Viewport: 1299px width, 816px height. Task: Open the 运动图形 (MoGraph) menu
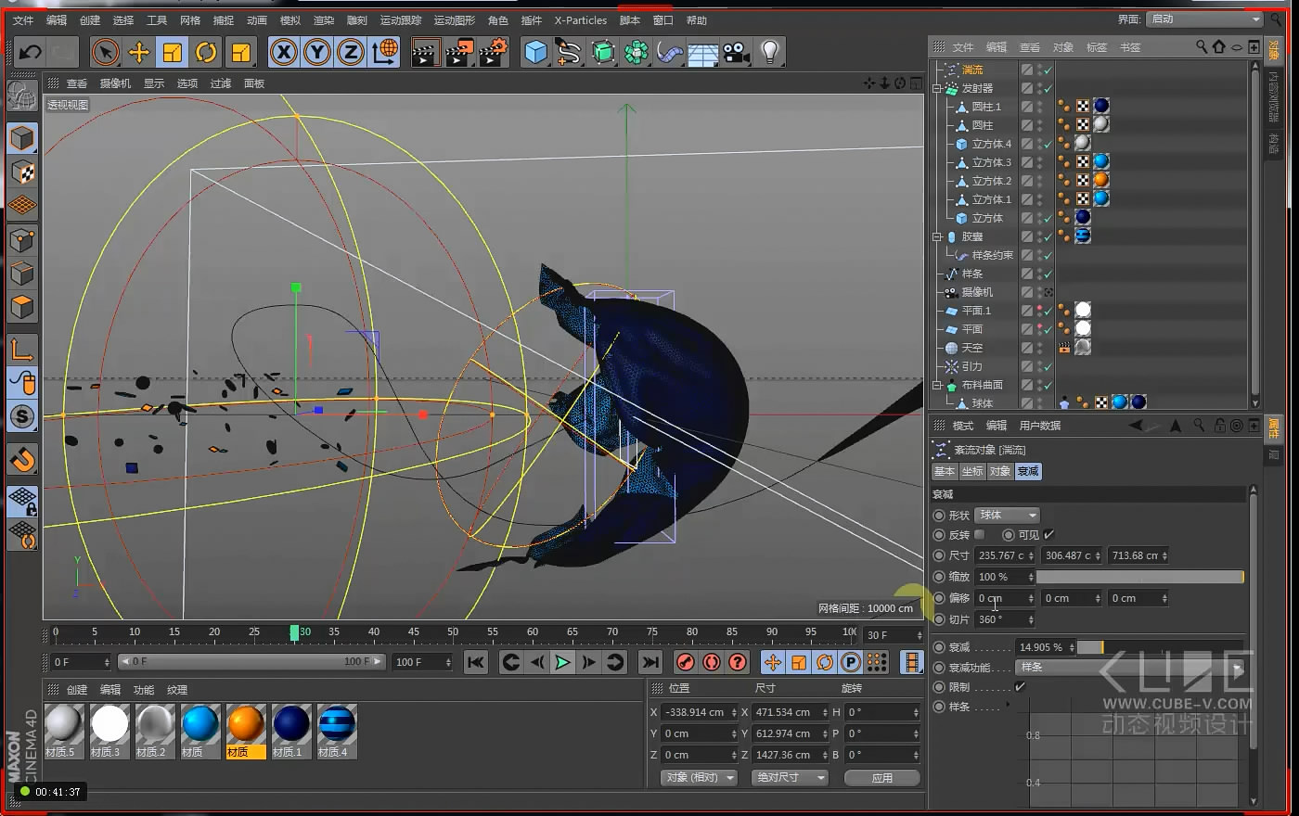(x=454, y=20)
